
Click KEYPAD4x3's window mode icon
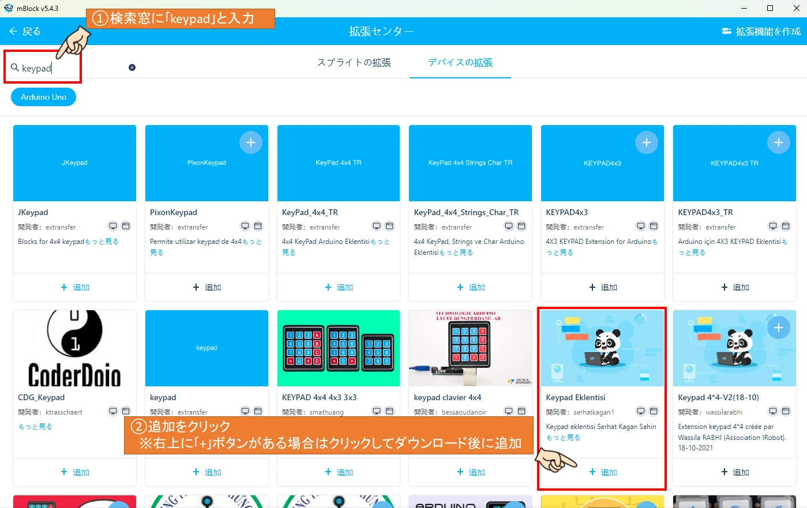(x=654, y=226)
